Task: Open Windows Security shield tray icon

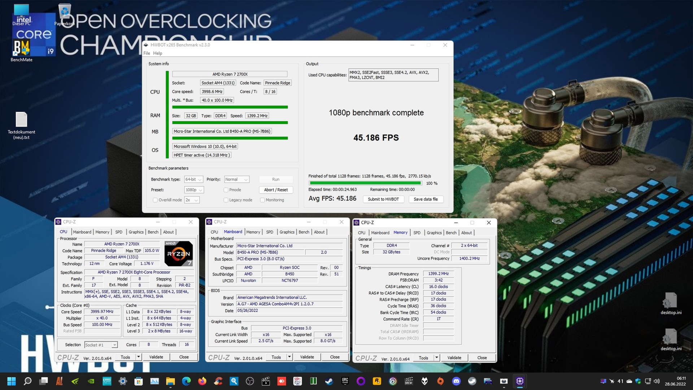Action: click(638, 381)
